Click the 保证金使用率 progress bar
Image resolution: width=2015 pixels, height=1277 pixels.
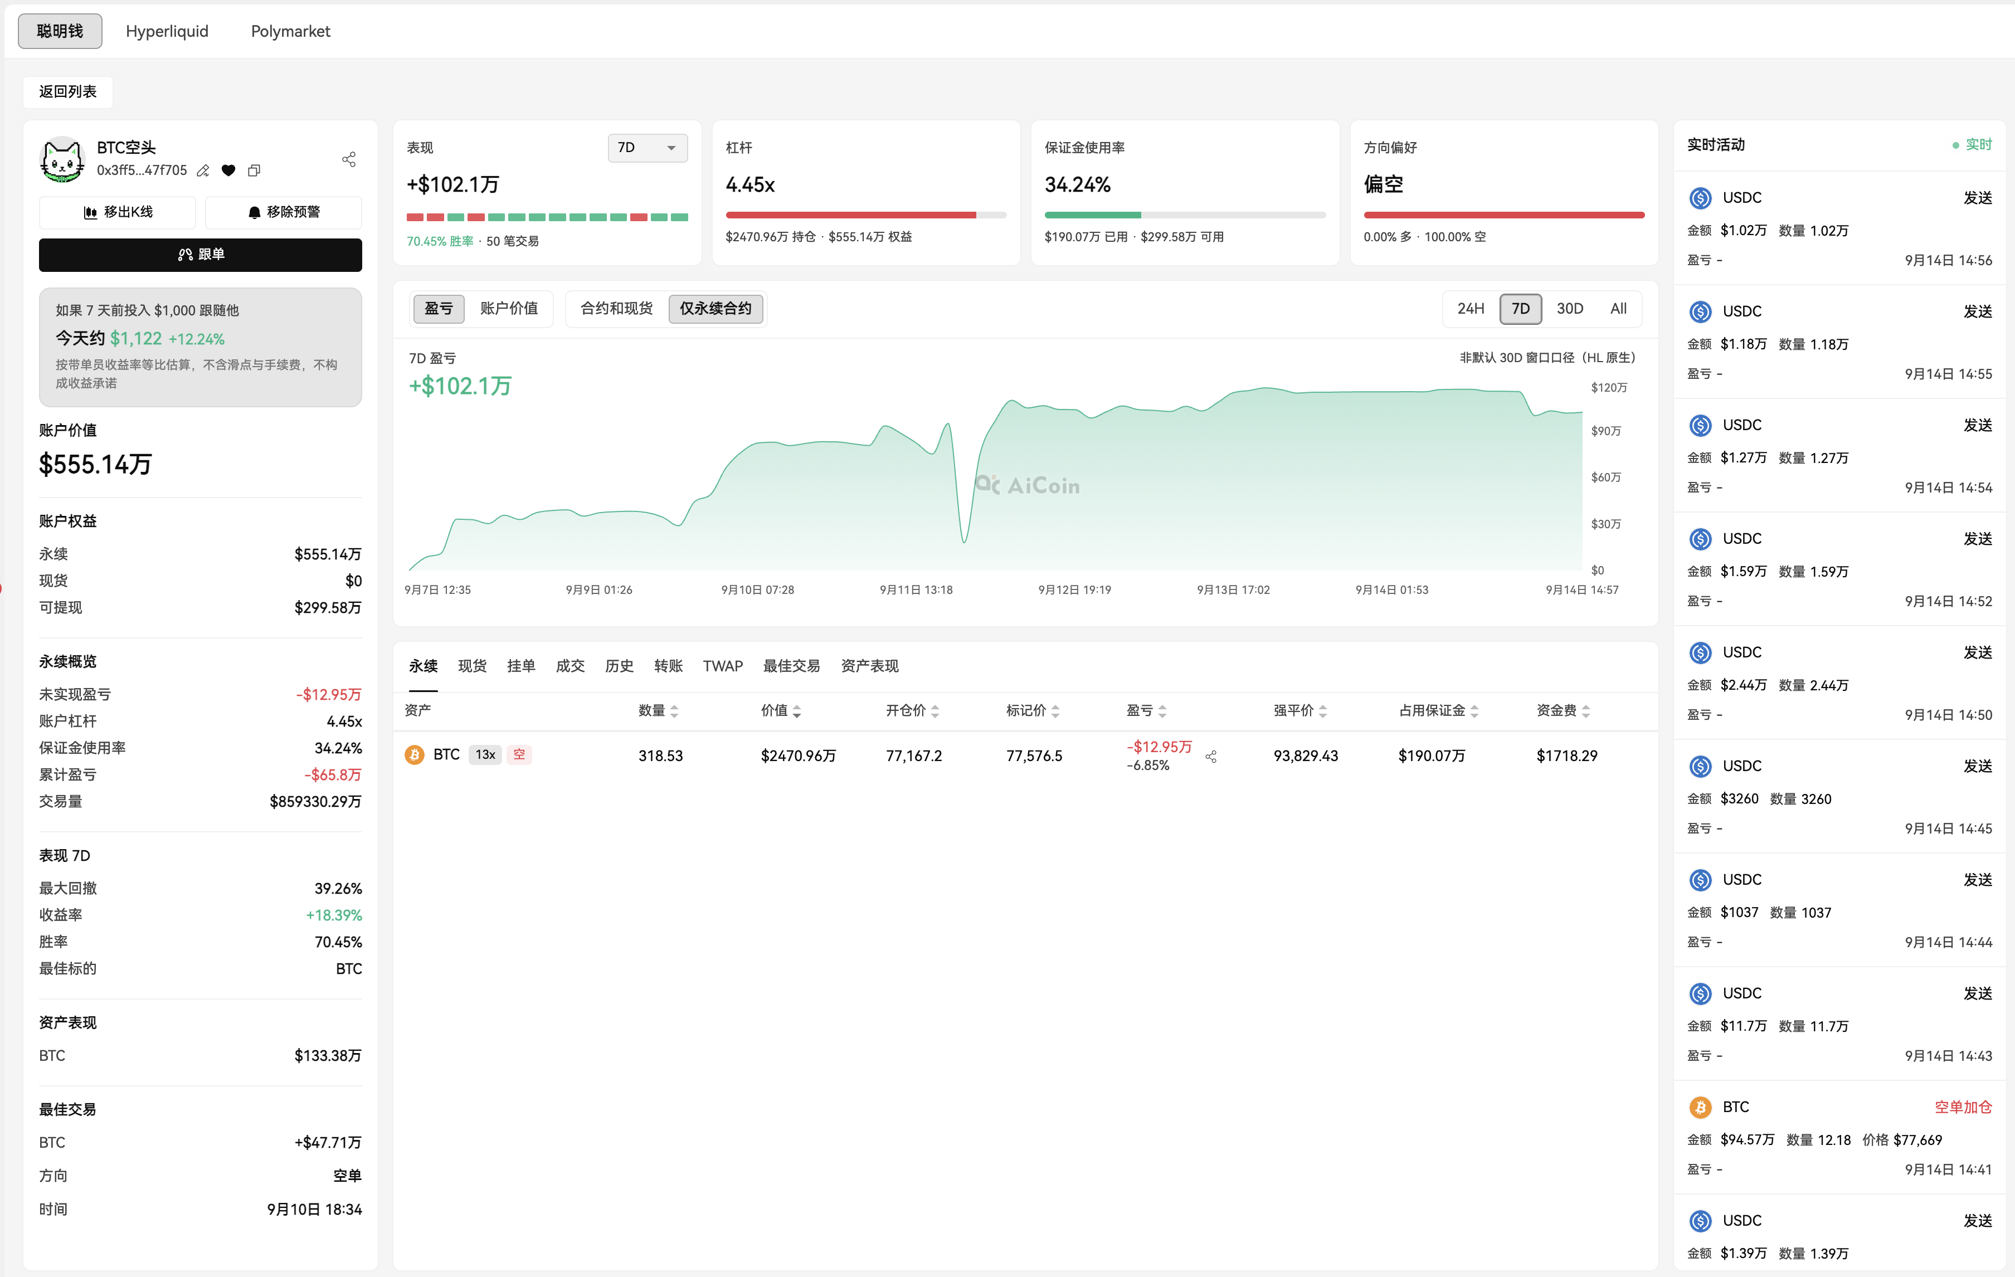click(x=1185, y=215)
